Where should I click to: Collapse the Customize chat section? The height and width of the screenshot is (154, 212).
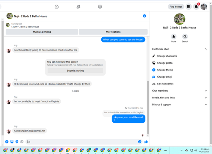point(179,49)
